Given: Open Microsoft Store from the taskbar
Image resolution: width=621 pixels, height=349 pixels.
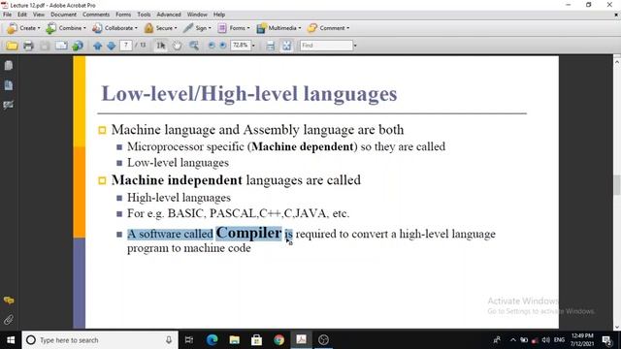Looking at the screenshot, I should [x=256, y=340].
